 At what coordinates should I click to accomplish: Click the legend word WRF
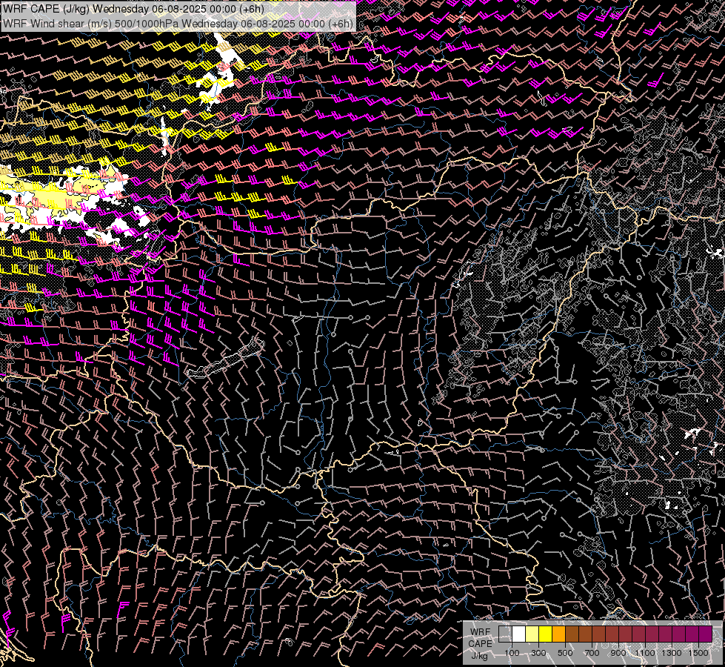480,632
